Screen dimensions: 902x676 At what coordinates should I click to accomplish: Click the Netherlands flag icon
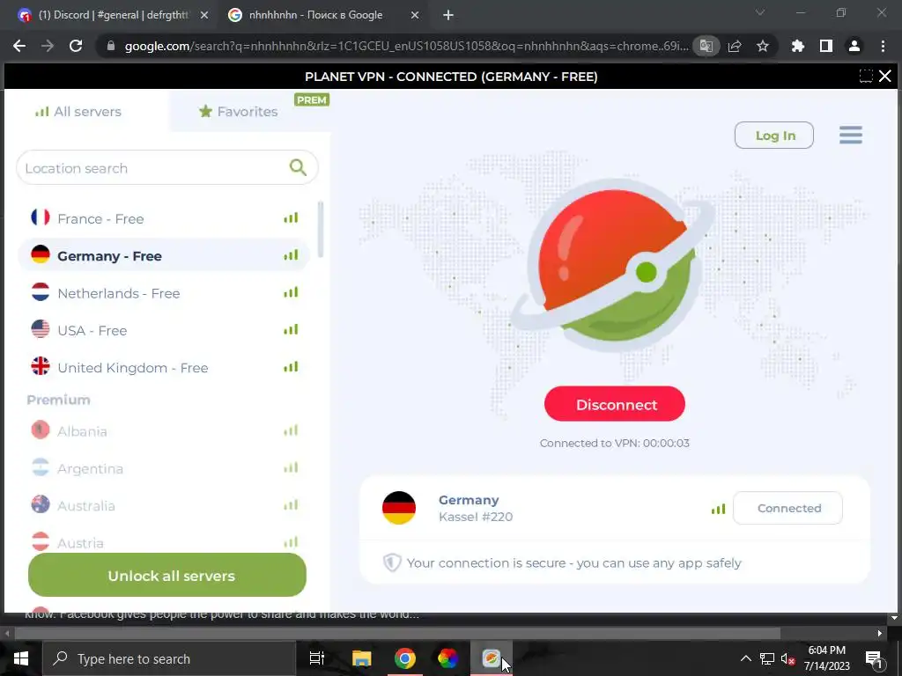(41, 292)
